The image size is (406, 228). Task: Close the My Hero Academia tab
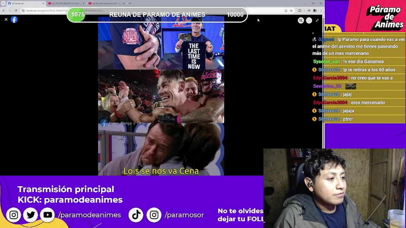pos(124,3)
